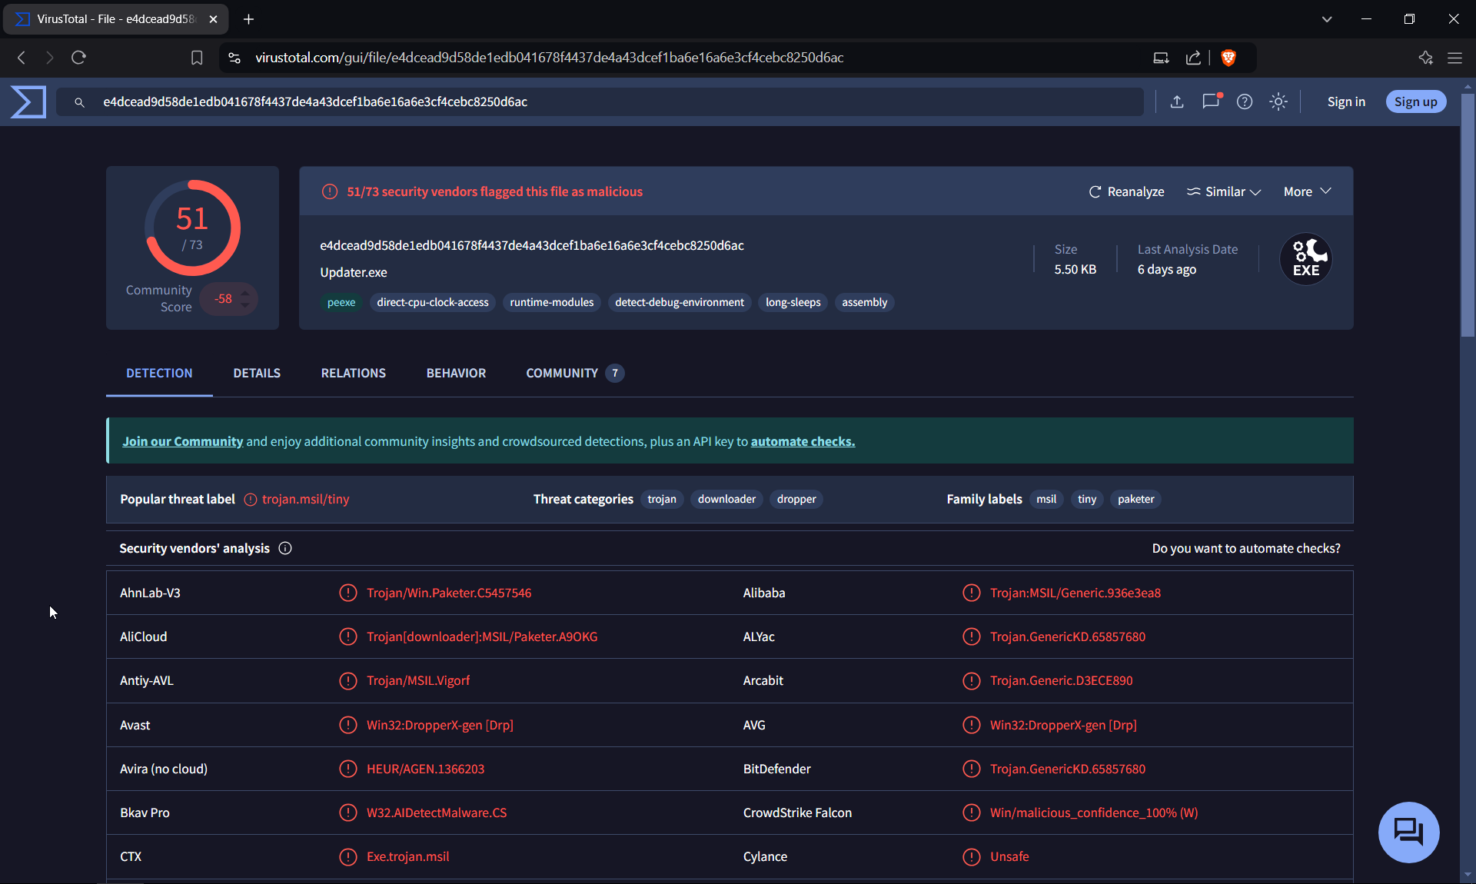This screenshot has height=884, width=1476.
Task: Click the CrowdStrike Falcon detection alert icon
Action: pos(972,813)
